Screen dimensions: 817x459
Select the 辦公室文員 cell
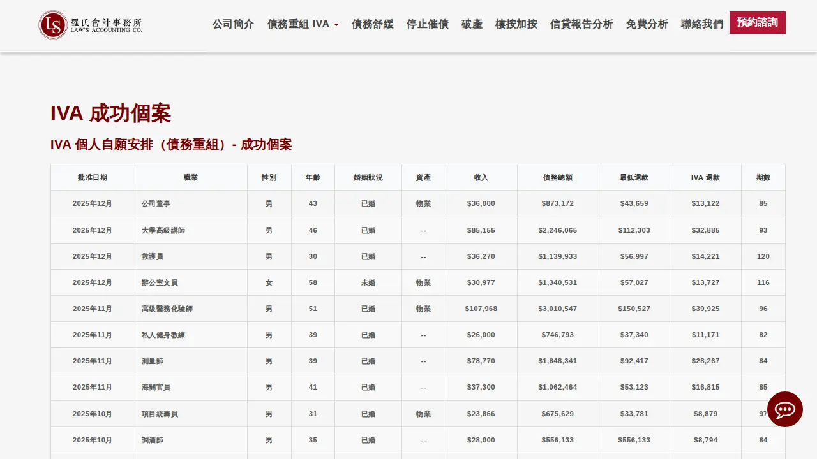pos(191,282)
